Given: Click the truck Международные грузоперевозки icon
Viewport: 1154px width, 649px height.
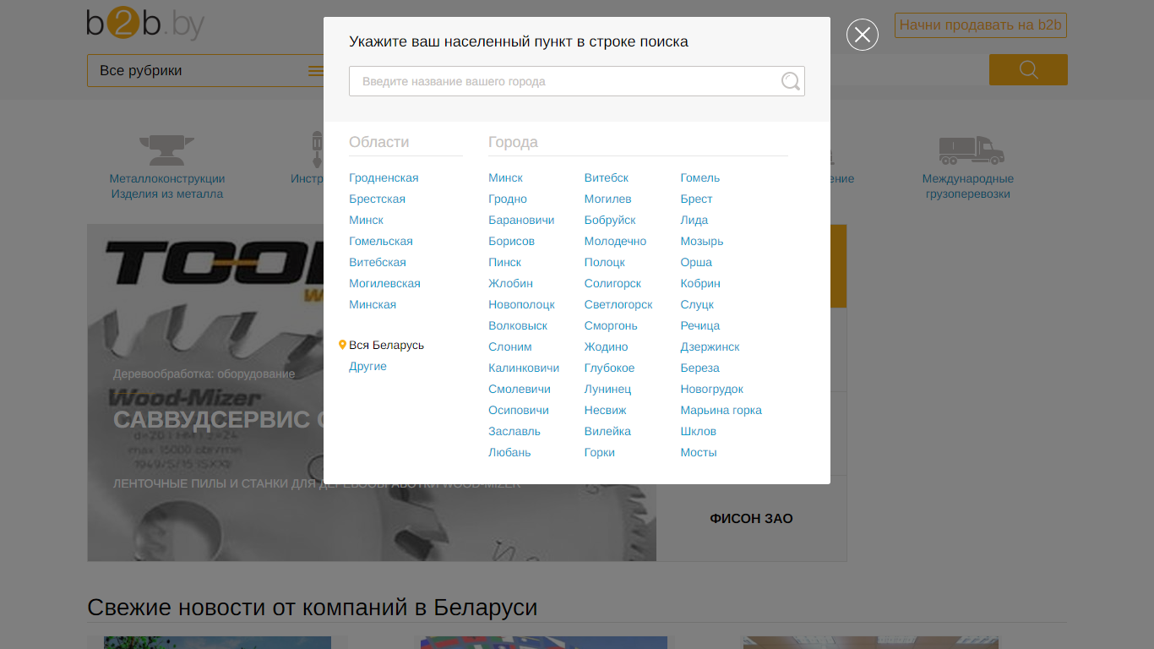Looking at the screenshot, I should tap(972, 150).
